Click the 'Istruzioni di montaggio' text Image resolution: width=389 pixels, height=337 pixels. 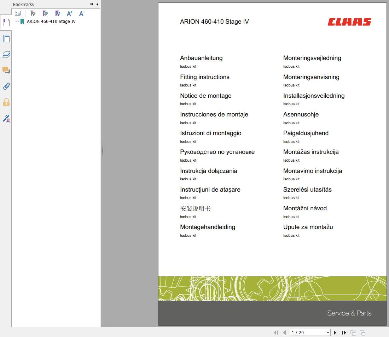(x=211, y=133)
